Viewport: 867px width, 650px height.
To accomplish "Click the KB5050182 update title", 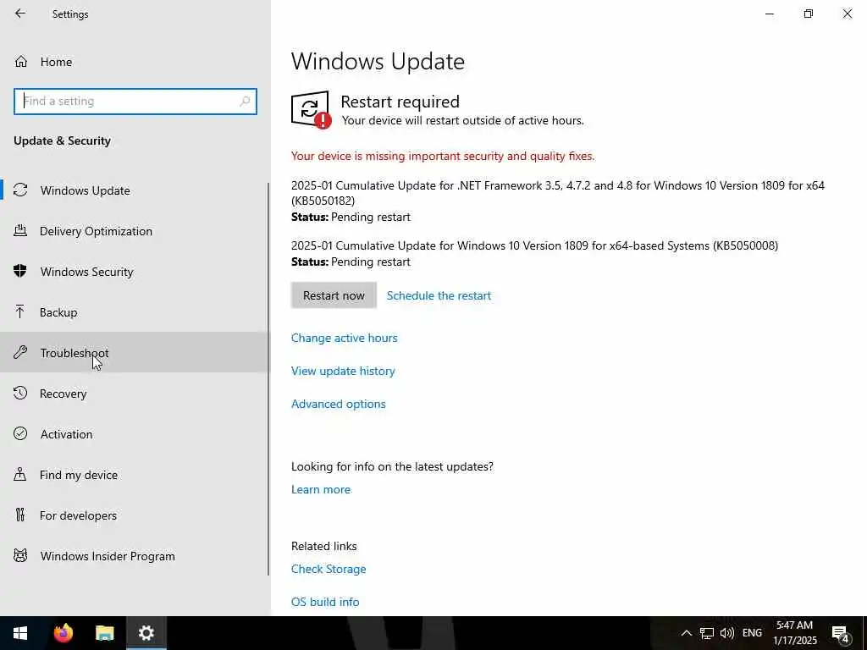I will (558, 193).
